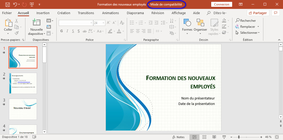Center the paragraph text
The image size is (283, 140).
pos(138,31)
